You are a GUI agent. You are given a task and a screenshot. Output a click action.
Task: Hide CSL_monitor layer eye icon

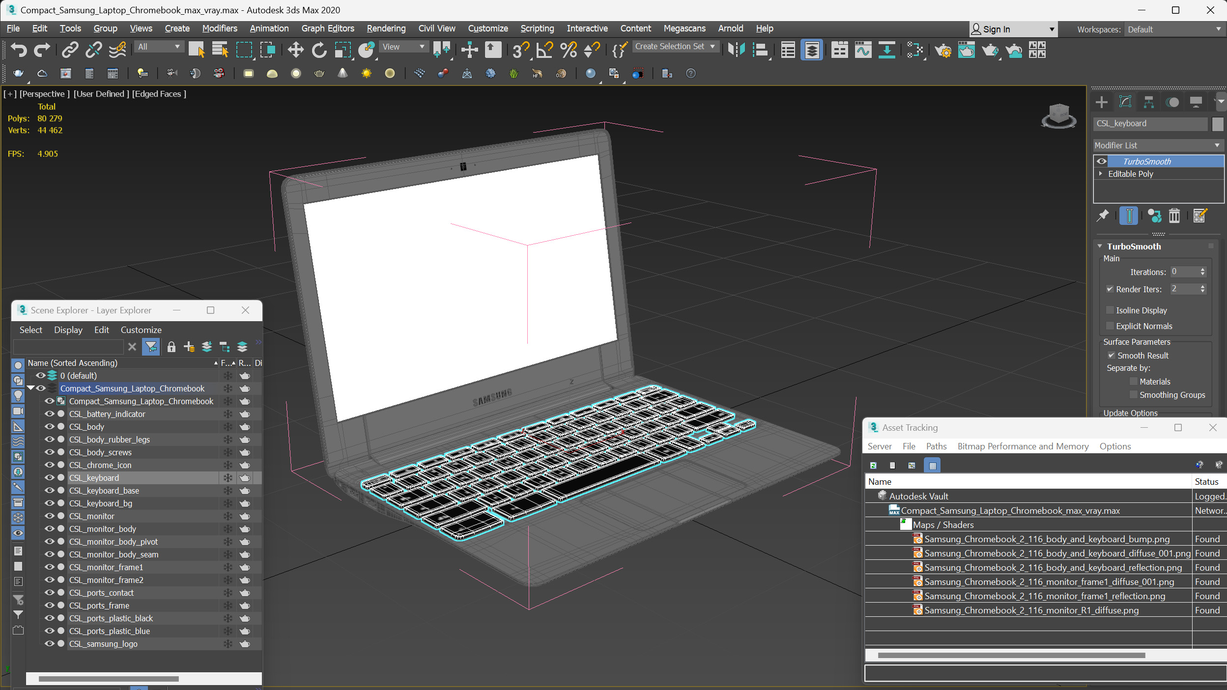pyautogui.click(x=49, y=516)
